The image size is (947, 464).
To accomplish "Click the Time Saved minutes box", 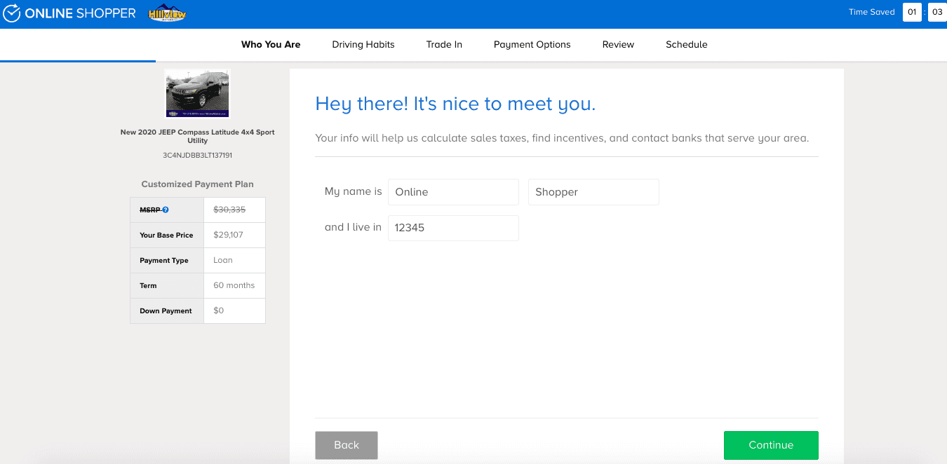I will [912, 13].
